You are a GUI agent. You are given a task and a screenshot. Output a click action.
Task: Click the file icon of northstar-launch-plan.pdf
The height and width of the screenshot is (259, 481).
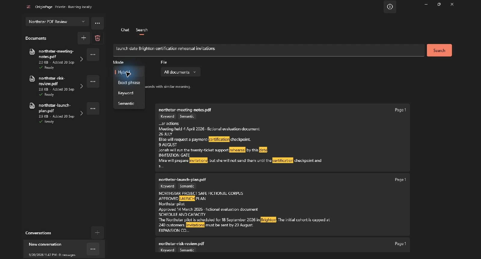(32, 106)
